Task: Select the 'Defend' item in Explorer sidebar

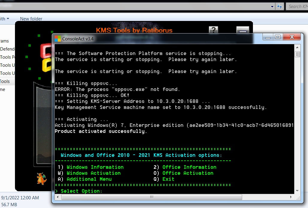Action: pyautogui.click(x=7, y=49)
